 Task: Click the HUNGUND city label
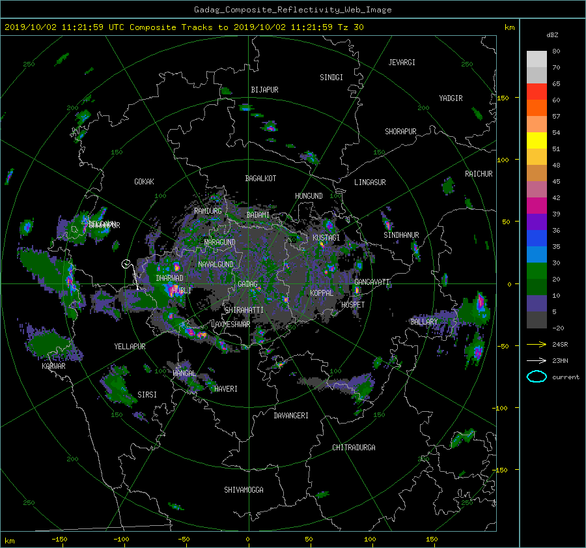click(x=309, y=196)
